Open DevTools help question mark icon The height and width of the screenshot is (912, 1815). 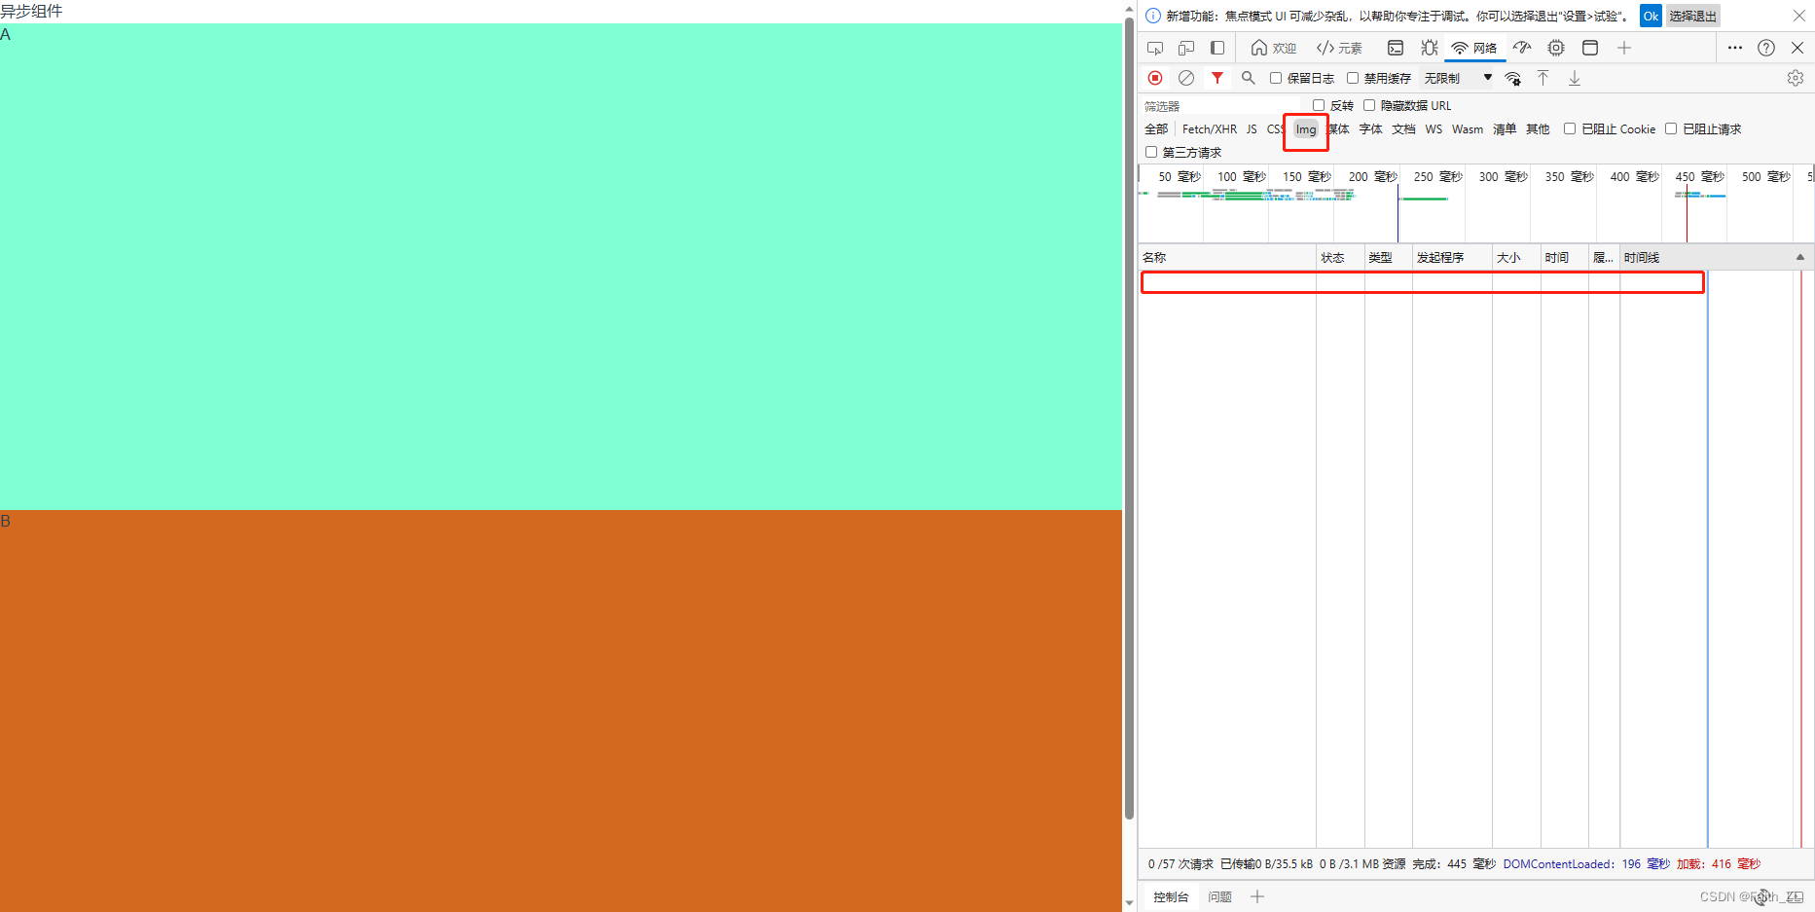tap(1766, 48)
